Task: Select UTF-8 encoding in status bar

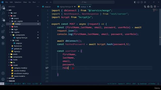Action: click(x=128, y=84)
